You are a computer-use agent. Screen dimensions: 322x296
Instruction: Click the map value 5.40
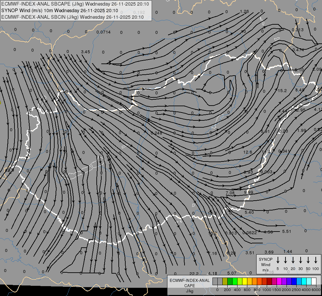point(249,212)
